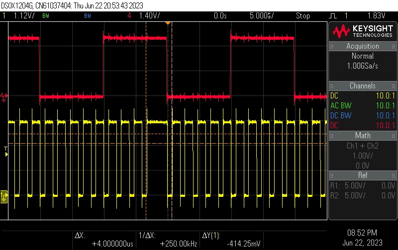This screenshot has height=250, width=398.
Task: Click the Stop run status
Action: (x=303, y=16)
